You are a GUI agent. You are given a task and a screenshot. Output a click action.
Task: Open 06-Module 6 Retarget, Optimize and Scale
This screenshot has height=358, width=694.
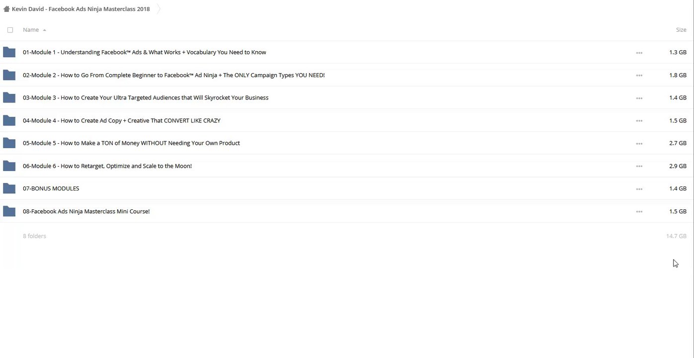click(x=107, y=166)
